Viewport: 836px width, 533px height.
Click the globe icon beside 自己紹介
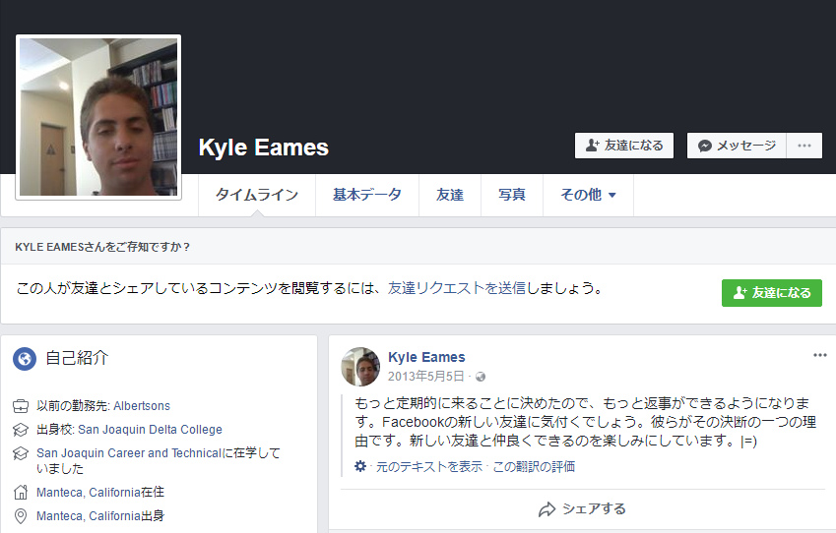pyautogui.click(x=25, y=359)
